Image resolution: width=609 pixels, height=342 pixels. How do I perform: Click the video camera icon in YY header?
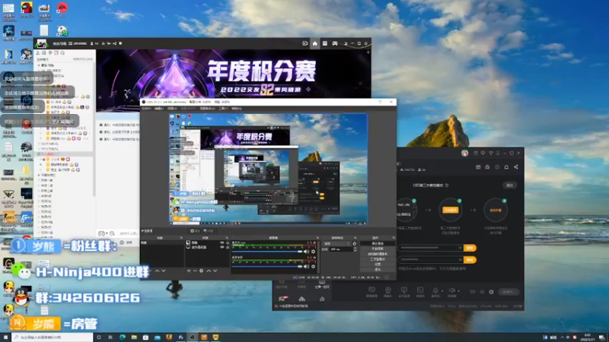[x=305, y=43]
